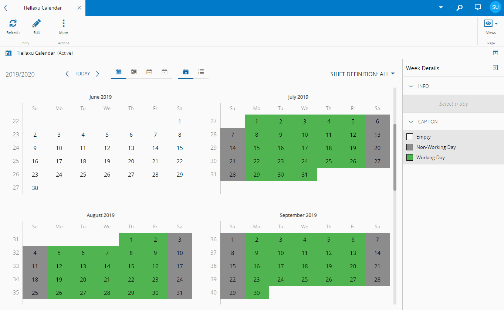504x310 pixels.
Task: Open the chat messages icon
Action: tap(477, 7)
